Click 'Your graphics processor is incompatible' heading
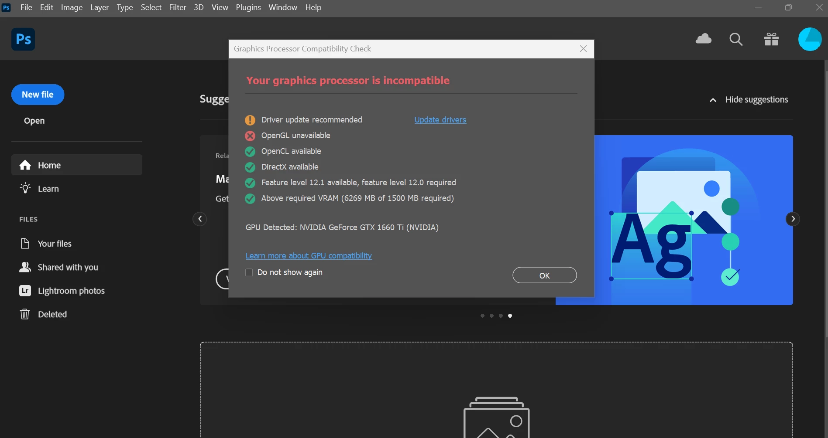The height and width of the screenshot is (438, 828). 347,81
